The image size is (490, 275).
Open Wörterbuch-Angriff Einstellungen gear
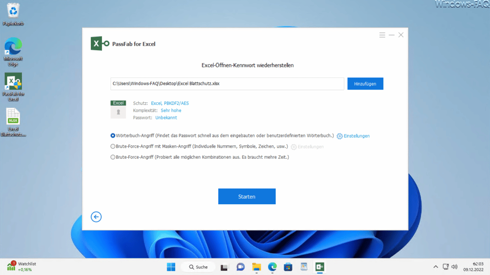point(340,136)
